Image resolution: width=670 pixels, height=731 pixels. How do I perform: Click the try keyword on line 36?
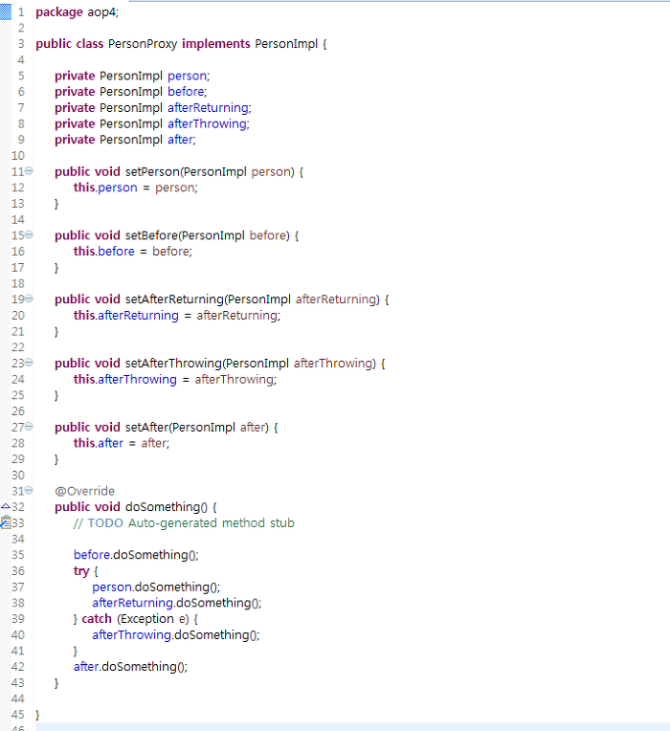tap(81, 571)
